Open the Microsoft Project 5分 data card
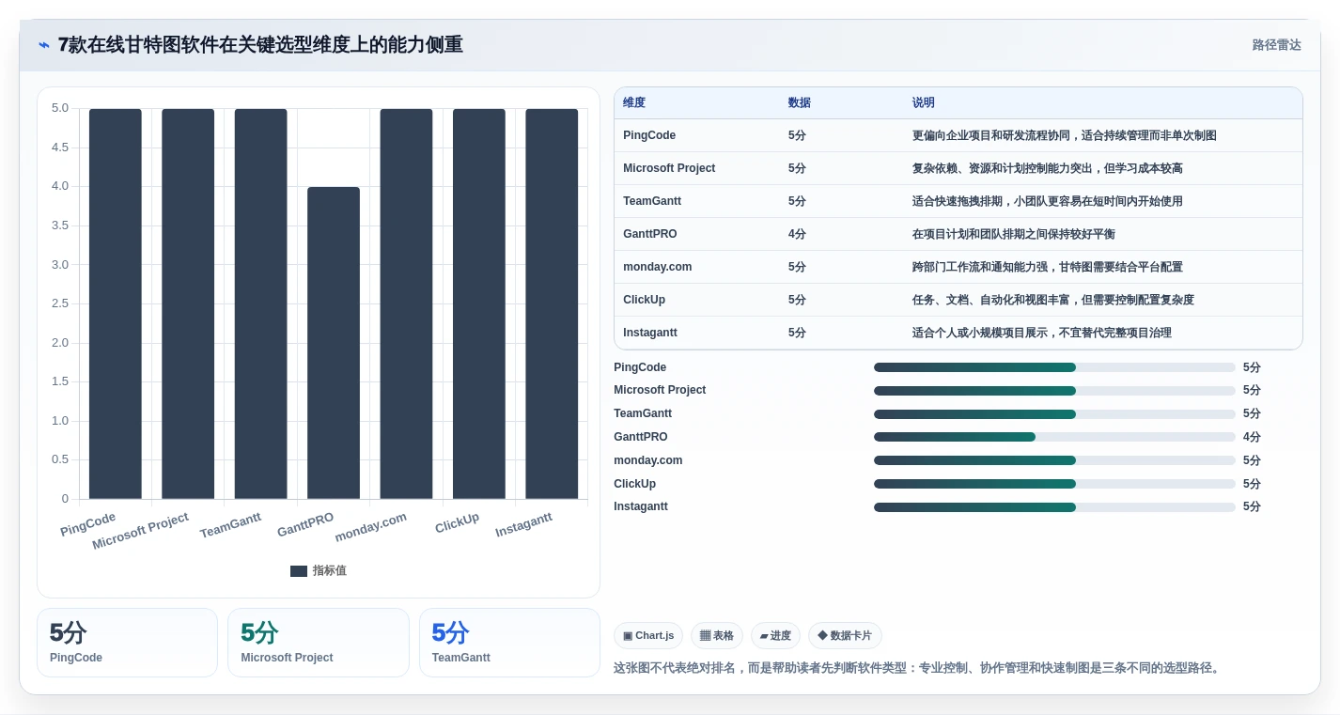Image resolution: width=1340 pixels, height=715 pixels. tap(319, 643)
